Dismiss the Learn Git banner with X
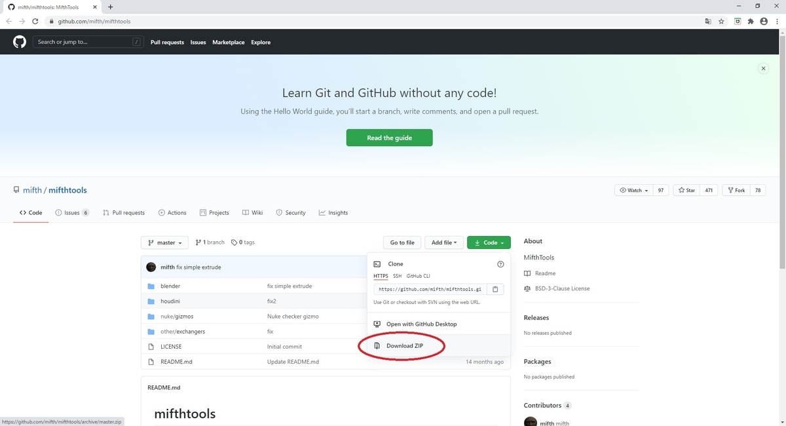 tap(763, 68)
